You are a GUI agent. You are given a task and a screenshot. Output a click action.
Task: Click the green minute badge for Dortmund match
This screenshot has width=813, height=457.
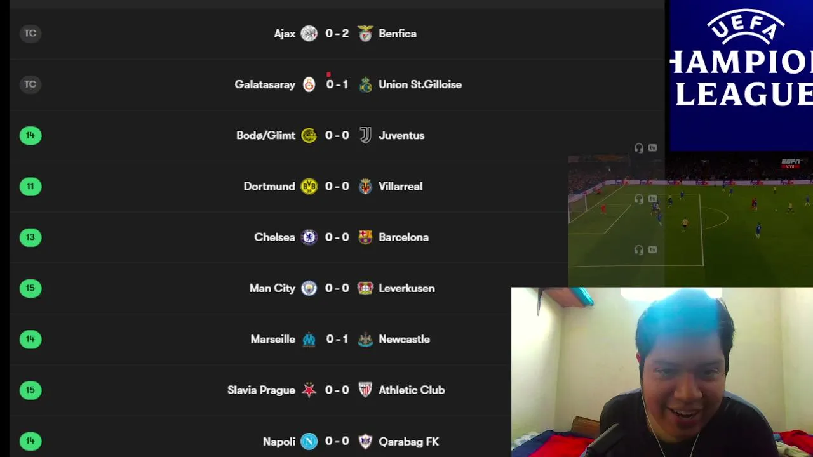[x=30, y=186]
